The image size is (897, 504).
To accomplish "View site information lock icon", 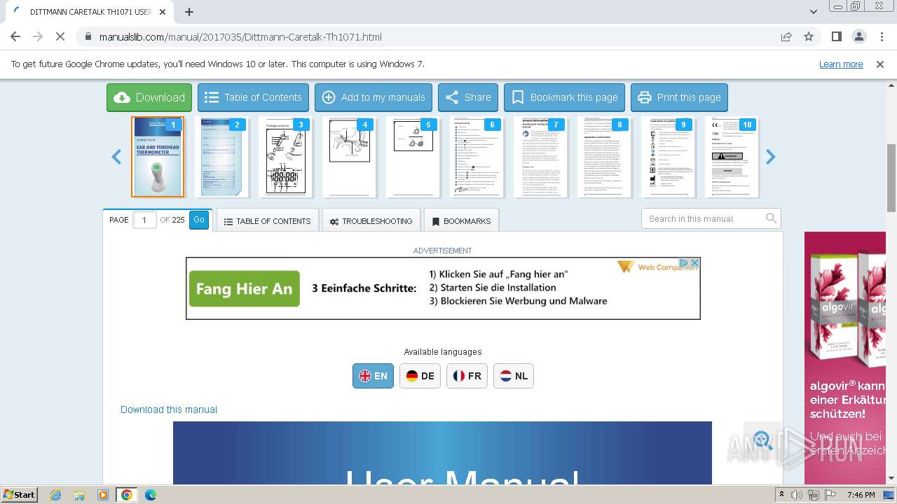I will tap(88, 36).
